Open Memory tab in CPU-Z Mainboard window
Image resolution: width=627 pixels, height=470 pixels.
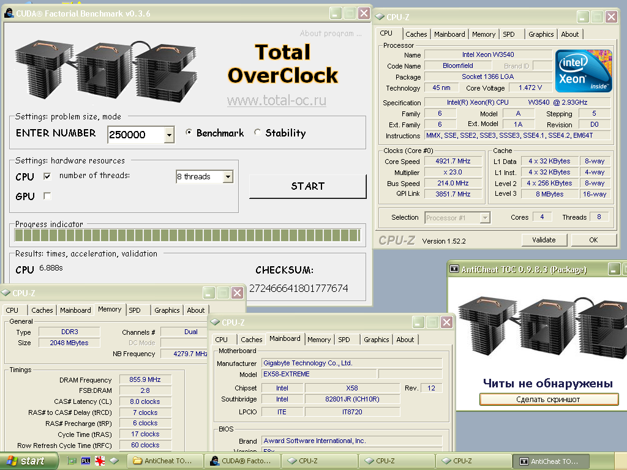click(x=318, y=340)
